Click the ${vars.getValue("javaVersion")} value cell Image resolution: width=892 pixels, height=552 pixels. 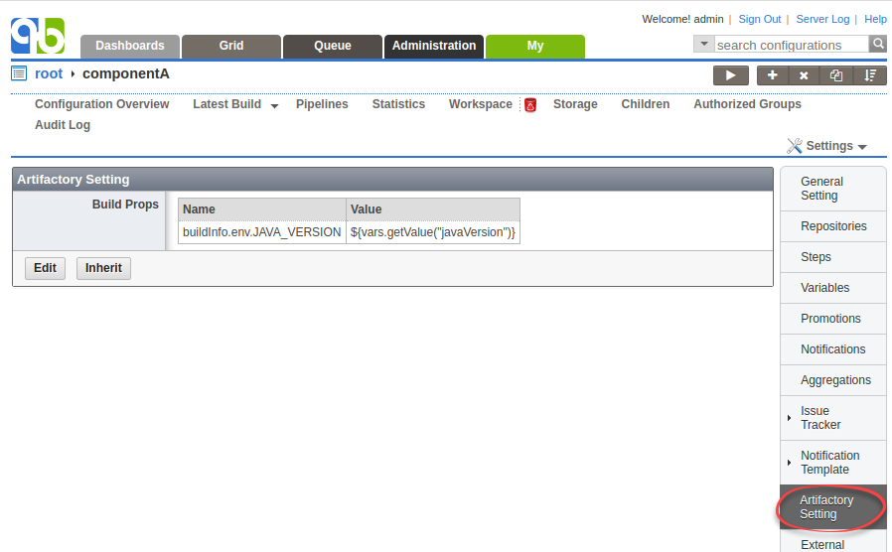point(433,232)
